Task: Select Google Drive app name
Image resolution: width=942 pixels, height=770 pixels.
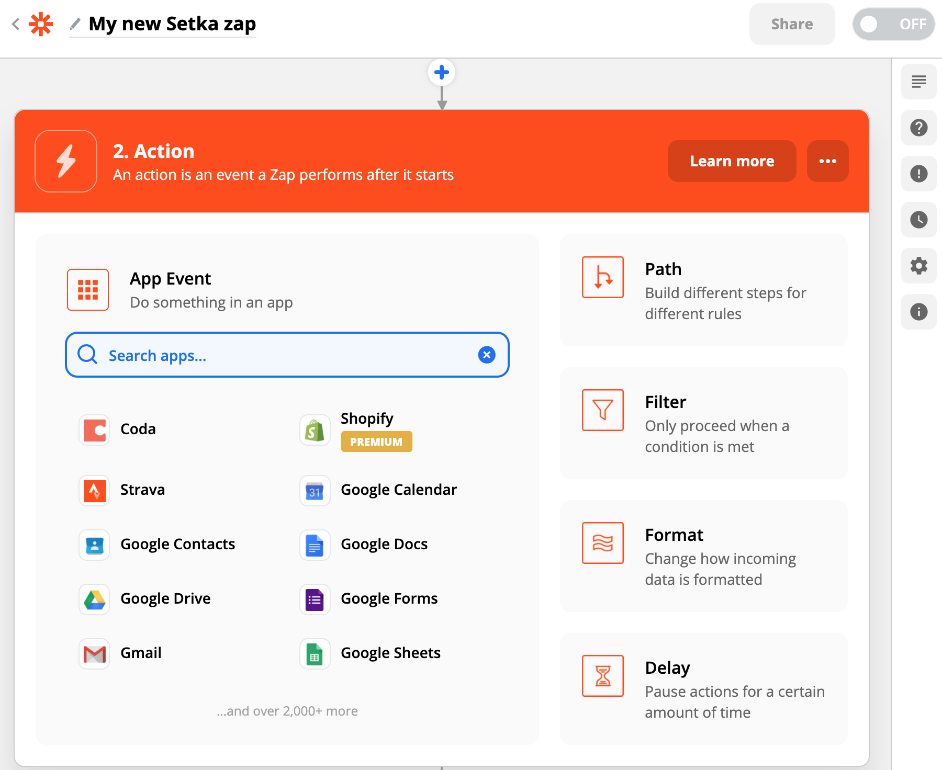Action: pyautogui.click(x=165, y=599)
